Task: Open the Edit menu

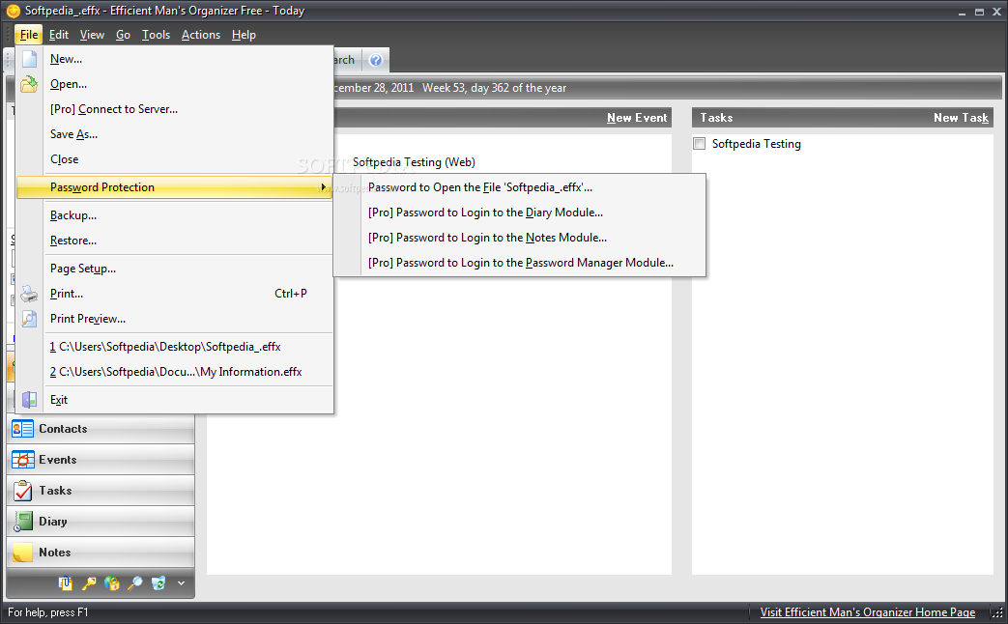Action: click(59, 35)
